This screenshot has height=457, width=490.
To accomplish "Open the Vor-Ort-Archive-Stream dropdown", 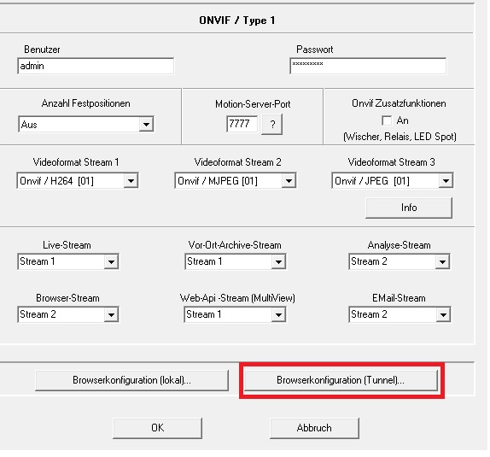I will [236, 261].
